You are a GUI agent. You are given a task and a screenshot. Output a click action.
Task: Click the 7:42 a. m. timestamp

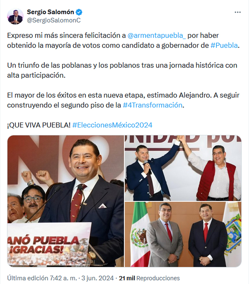(63, 278)
